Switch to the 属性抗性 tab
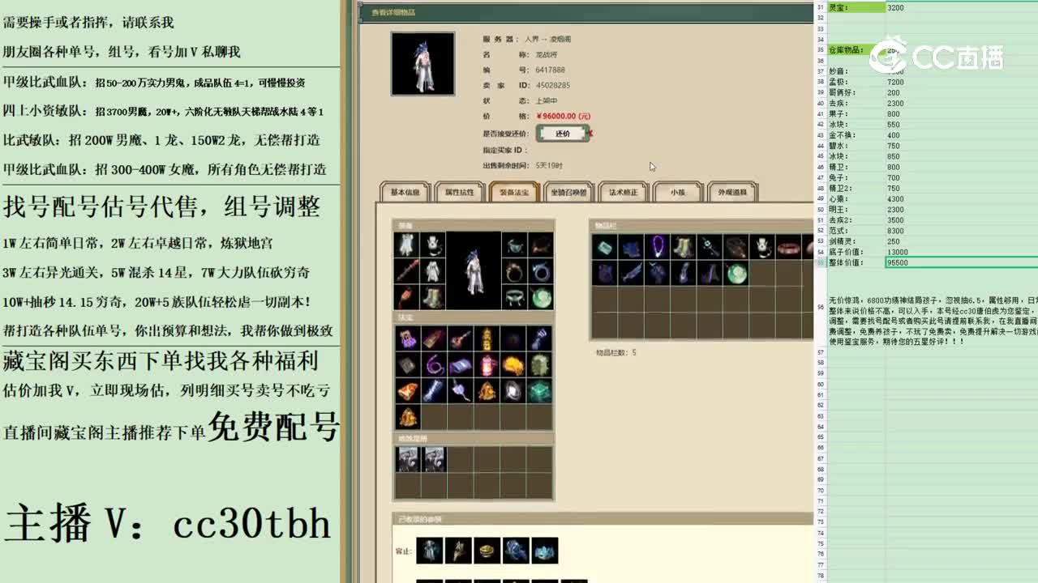Image resolution: width=1038 pixels, height=583 pixels. [459, 192]
